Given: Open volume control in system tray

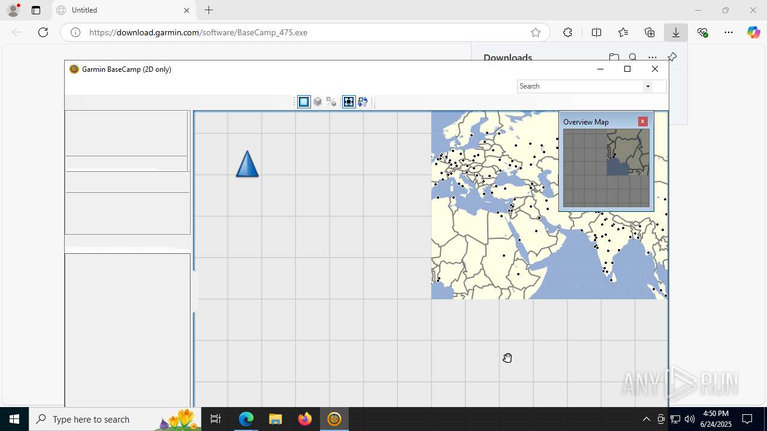Looking at the screenshot, I should click(x=690, y=419).
